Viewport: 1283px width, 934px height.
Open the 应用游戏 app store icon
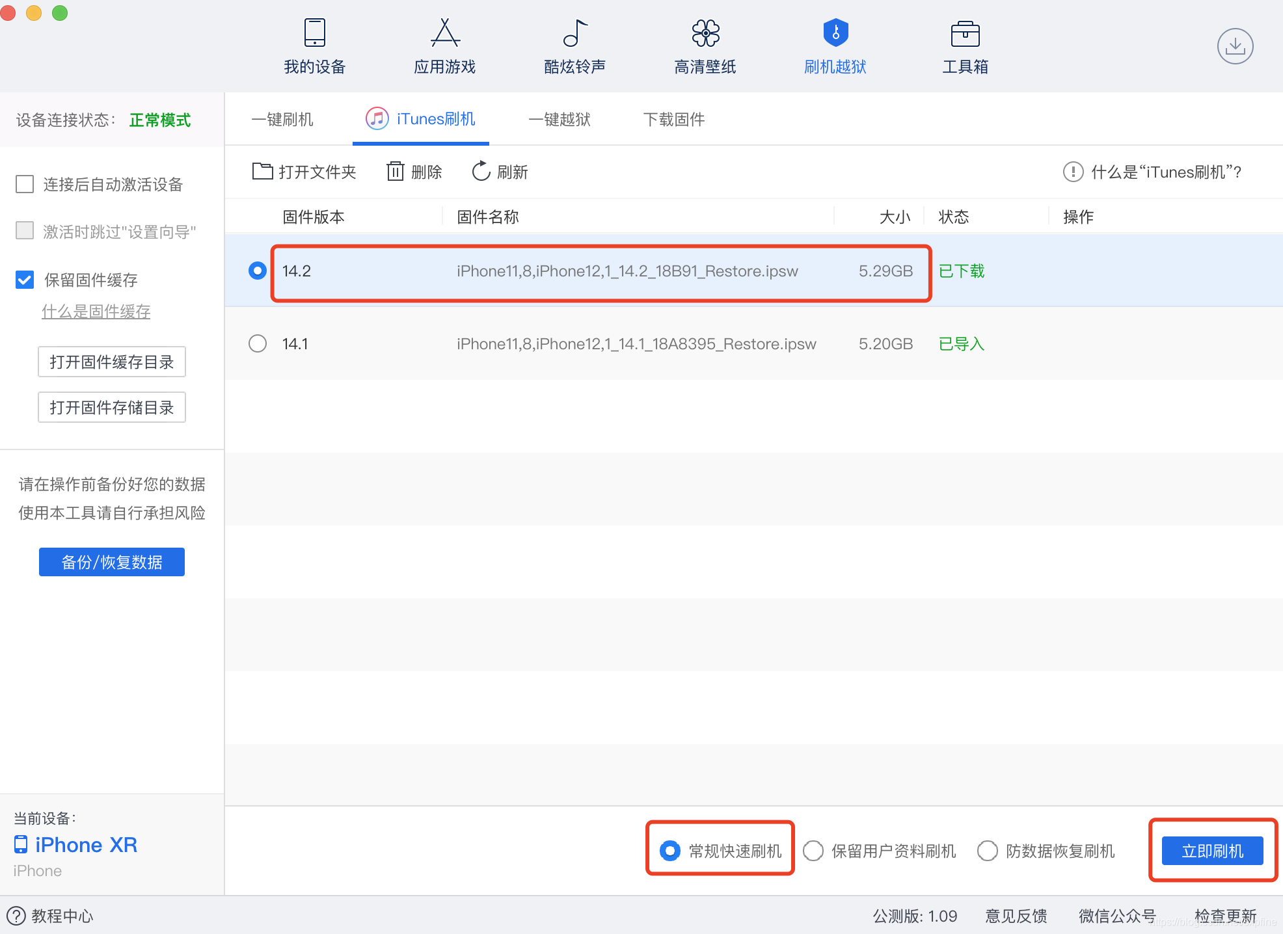pyautogui.click(x=445, y=34)
